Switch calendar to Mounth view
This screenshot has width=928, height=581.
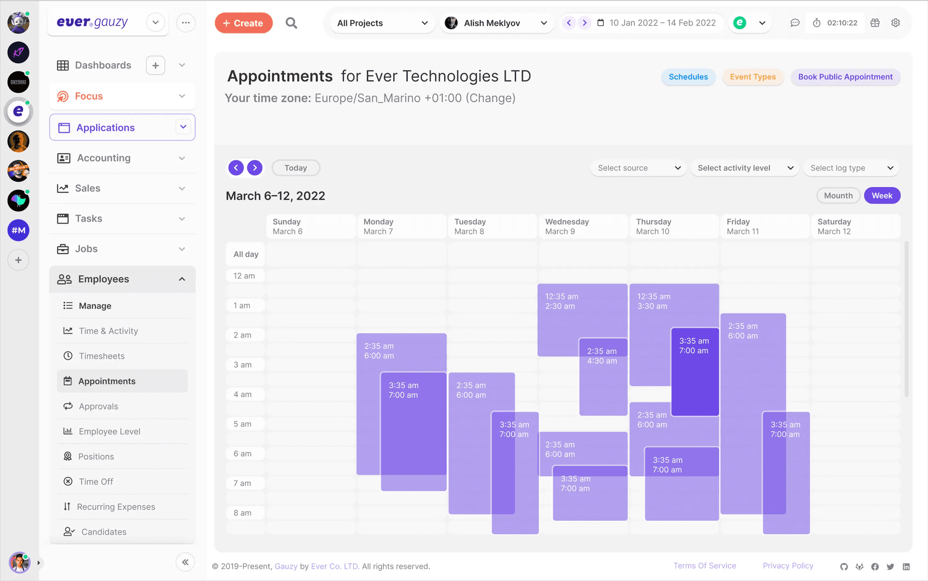pos(838,196)
